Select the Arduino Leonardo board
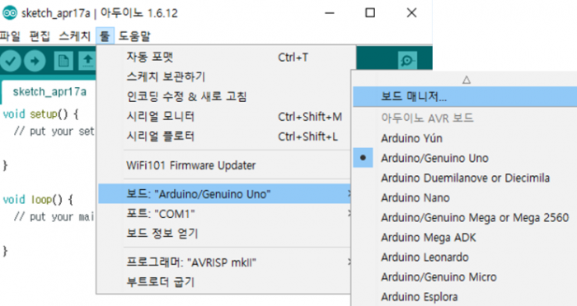Image resolution: width=577 pixels, height=306 pixels. [465, 257]
